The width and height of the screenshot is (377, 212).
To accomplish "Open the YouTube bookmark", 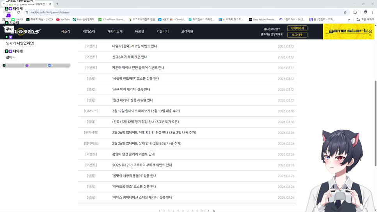I will pos(63,19).
